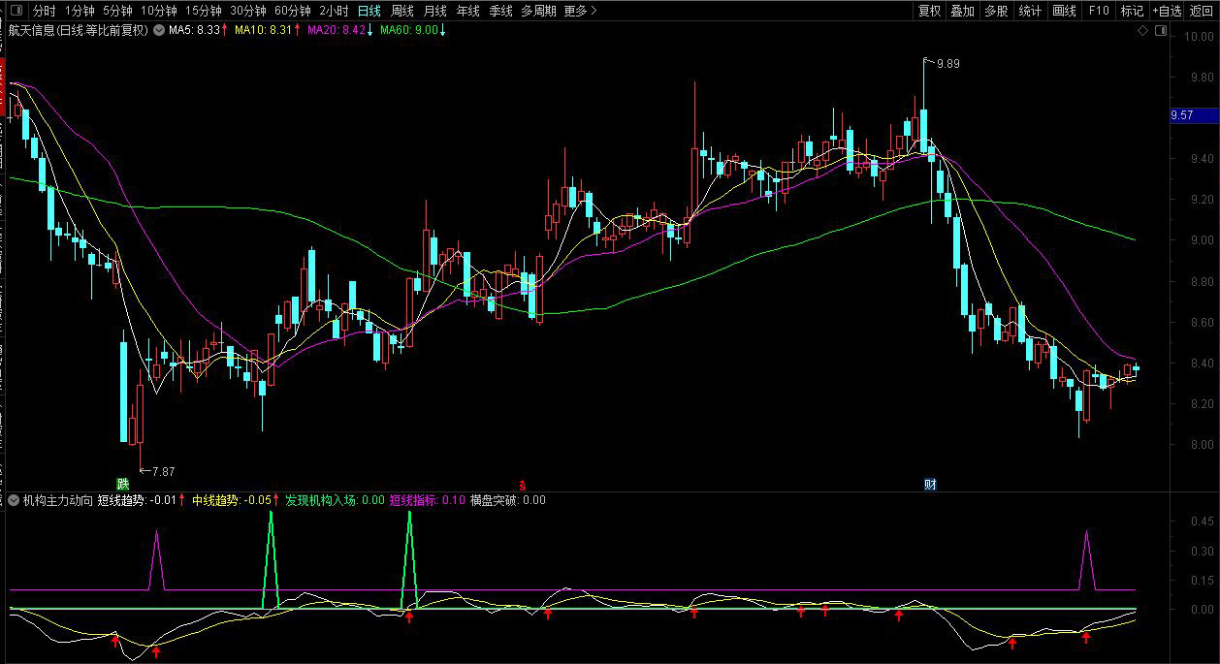Open F10 company information
The image size is (1220, 664).
[1099, 12]
